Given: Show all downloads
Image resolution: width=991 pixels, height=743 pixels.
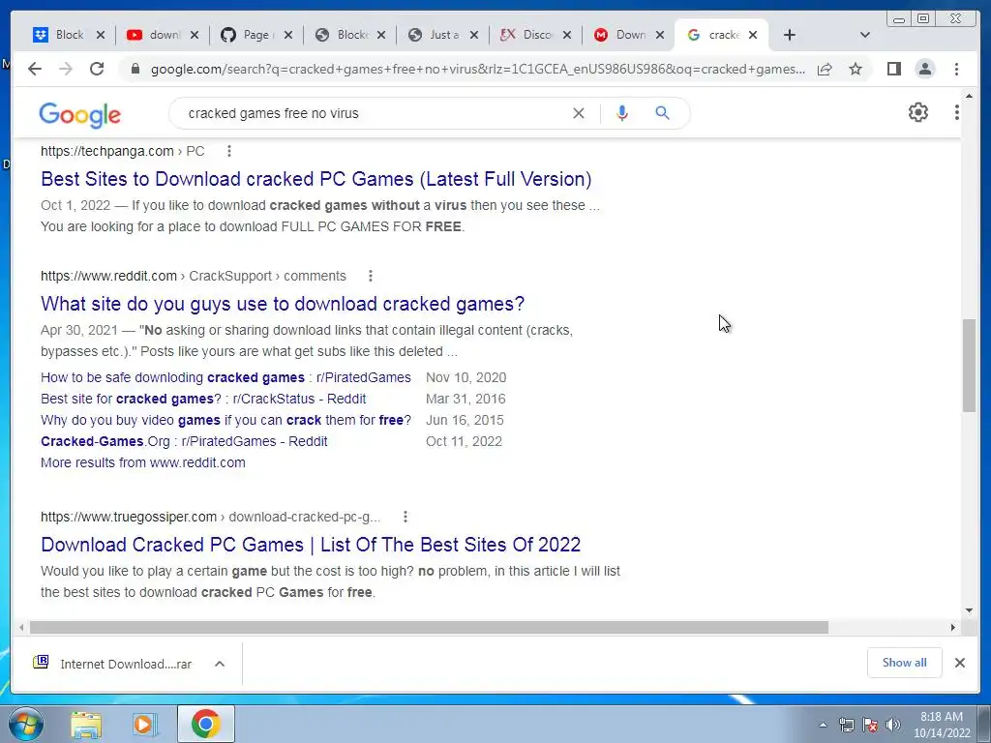Looking at the screenshot, I should [905, 663].
